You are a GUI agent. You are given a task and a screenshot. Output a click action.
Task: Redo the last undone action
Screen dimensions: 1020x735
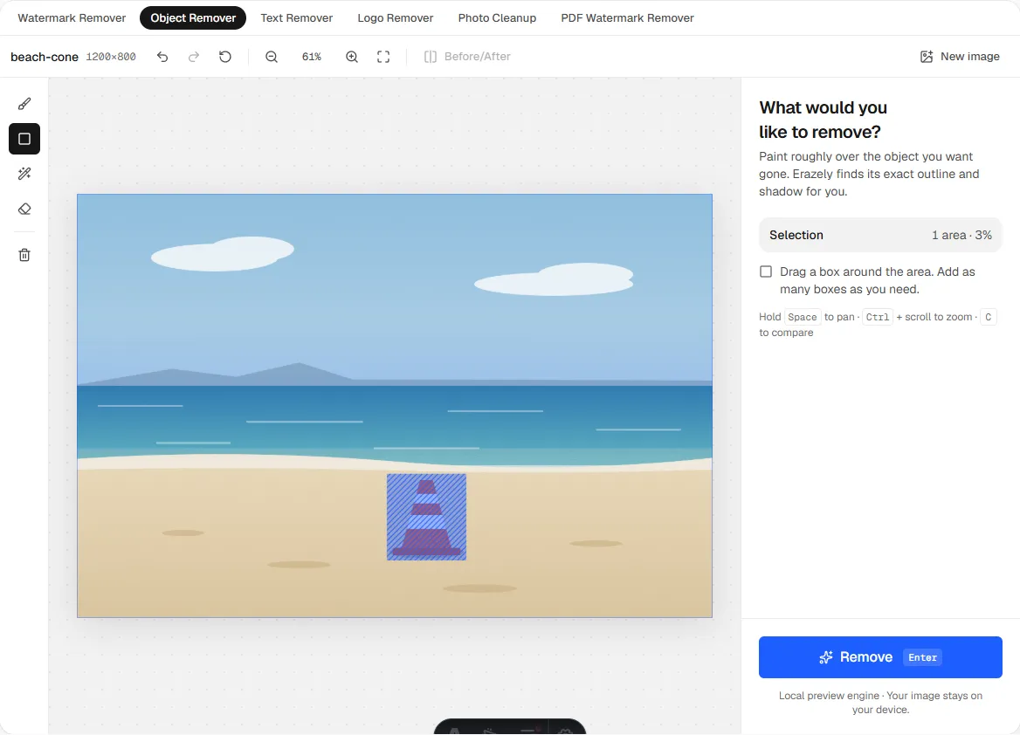(194, 57)
